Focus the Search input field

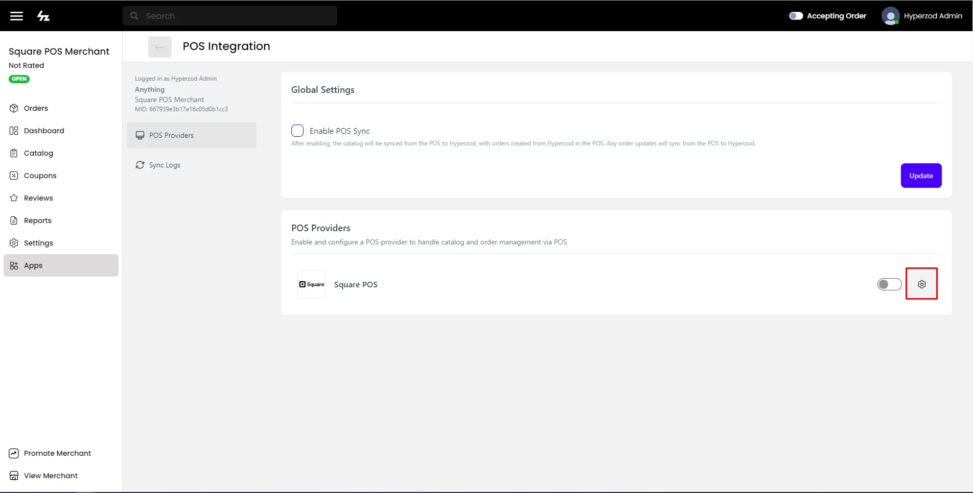coord(230,16)
